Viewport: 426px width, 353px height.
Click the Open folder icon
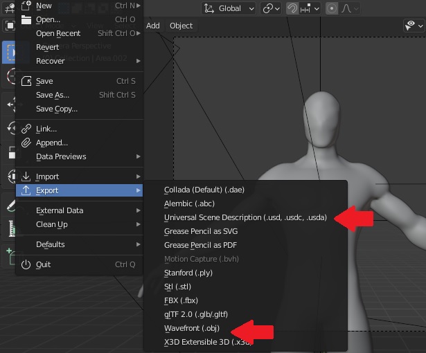pos(26,19)
